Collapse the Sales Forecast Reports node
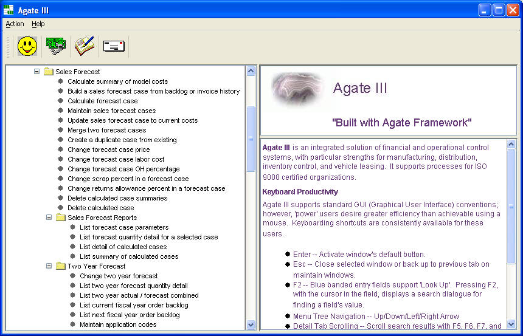Image resolution: width=523 pixels, height=336 pixels. 49,218
